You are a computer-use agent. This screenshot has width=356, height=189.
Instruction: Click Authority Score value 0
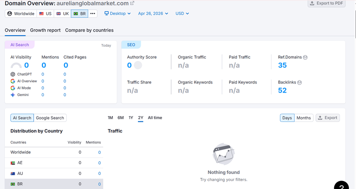tap(129, 65)
